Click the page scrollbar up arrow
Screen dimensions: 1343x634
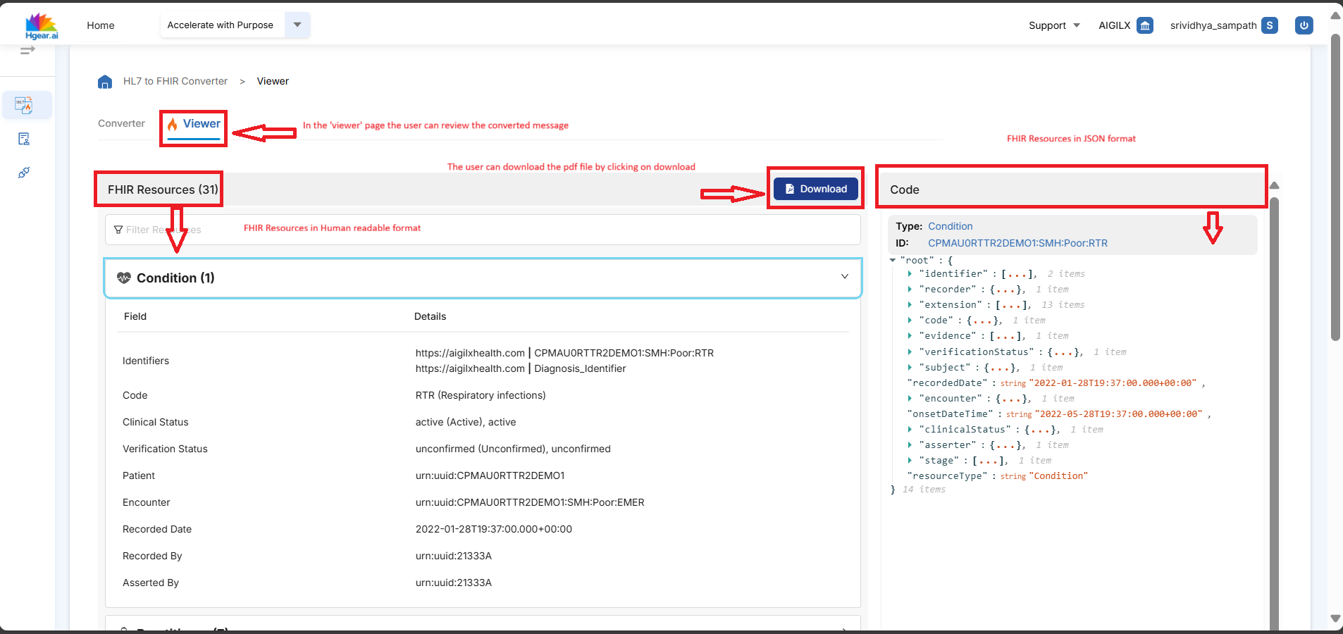coord(1335,15)
